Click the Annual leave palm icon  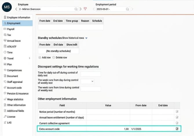5,40
